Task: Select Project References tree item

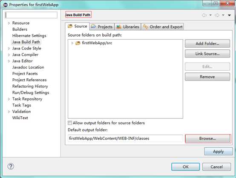Action: [x=29, y=80]
